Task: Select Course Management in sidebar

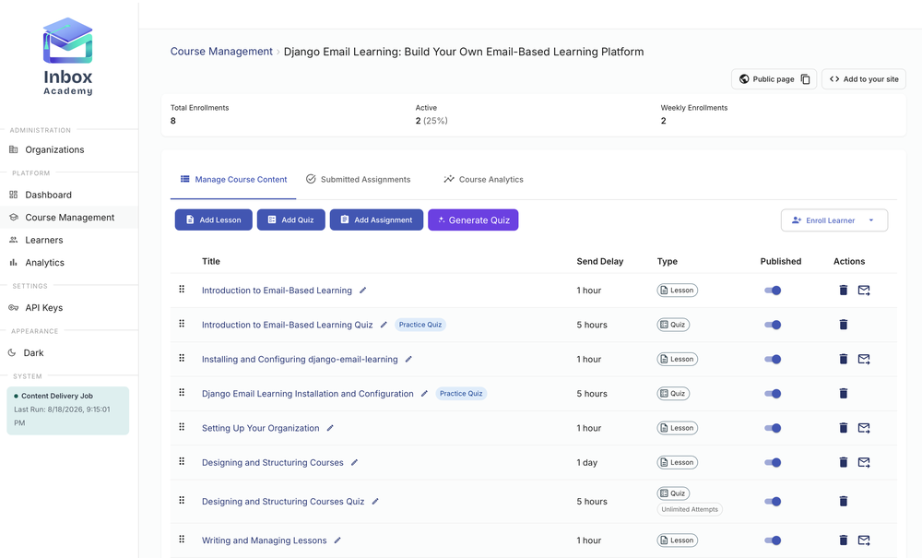Action: (69, 217)
